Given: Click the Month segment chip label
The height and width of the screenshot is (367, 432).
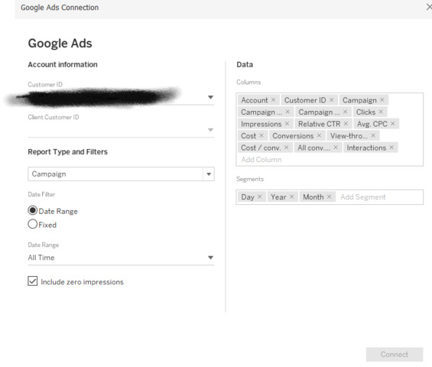Looking at the screenshot, I should point(313,197).
